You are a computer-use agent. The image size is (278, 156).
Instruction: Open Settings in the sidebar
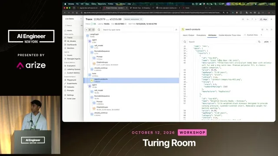click(x=70, y=95)
